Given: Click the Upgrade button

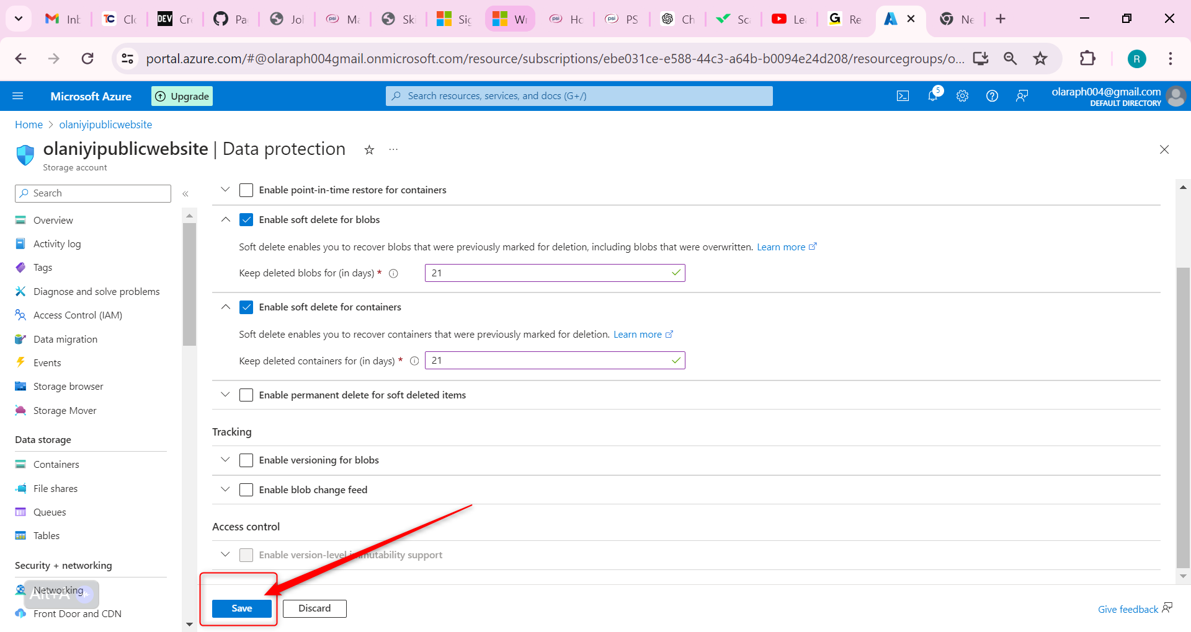Looking at the screenshot, I should coord(182,96).
